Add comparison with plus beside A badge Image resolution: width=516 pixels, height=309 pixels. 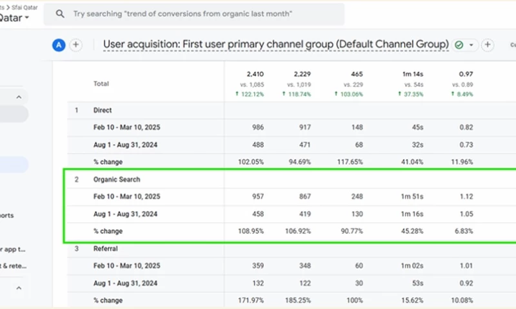(75, 44)
